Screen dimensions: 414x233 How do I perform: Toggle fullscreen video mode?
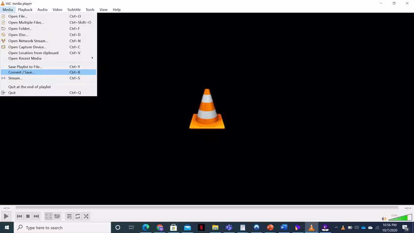(48, 216)
